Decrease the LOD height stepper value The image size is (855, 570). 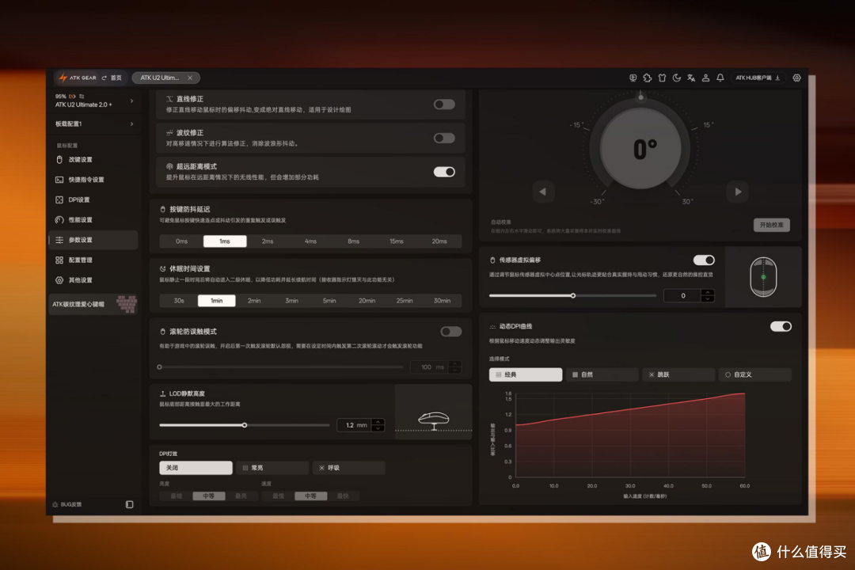pyautogui.click(x=378, y=428)
